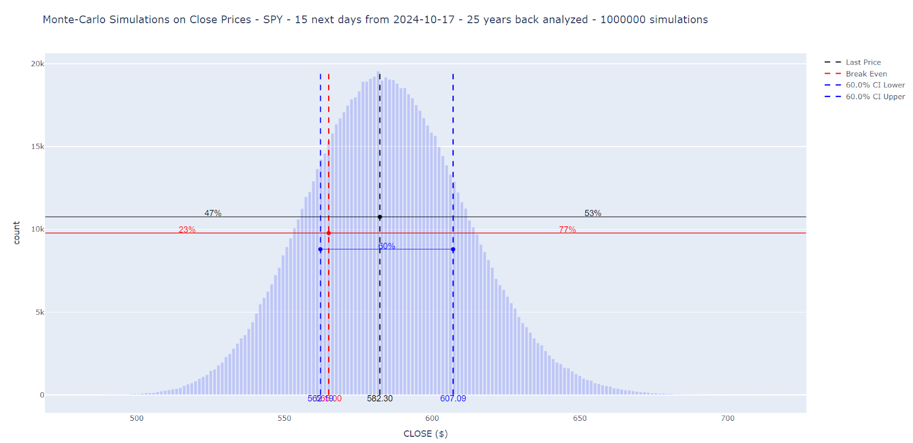Click the 607.09 upper bound value
Viewport: 913px width, 443px height.
click(453, 399)
